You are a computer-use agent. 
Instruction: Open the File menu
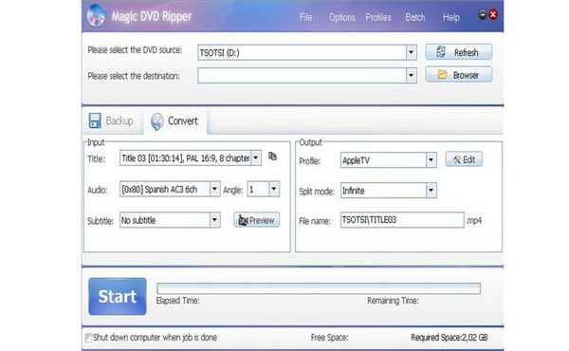point(305,17)
